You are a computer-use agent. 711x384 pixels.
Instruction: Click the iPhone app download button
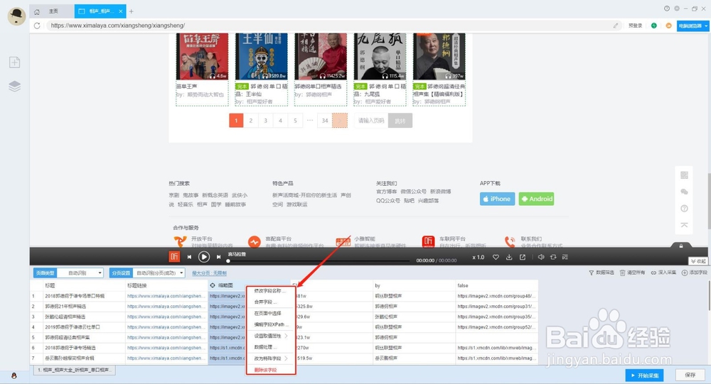[x=497, y=199]
